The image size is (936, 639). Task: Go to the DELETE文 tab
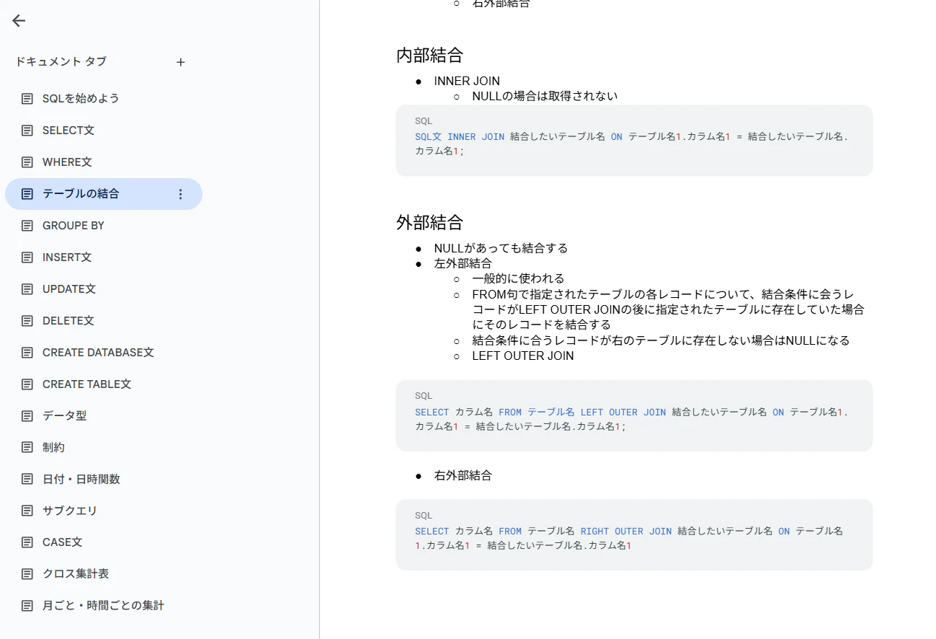pyautogui.click(x=104, y=321)
